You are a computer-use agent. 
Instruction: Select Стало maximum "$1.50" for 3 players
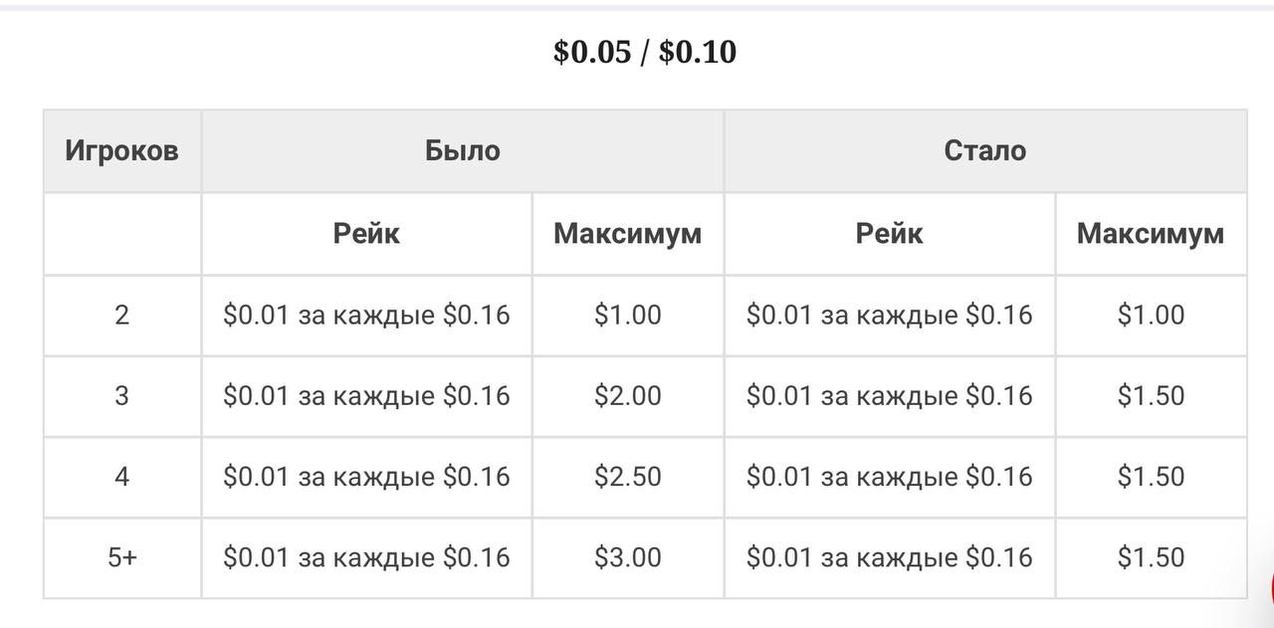tap(1150, 396)
